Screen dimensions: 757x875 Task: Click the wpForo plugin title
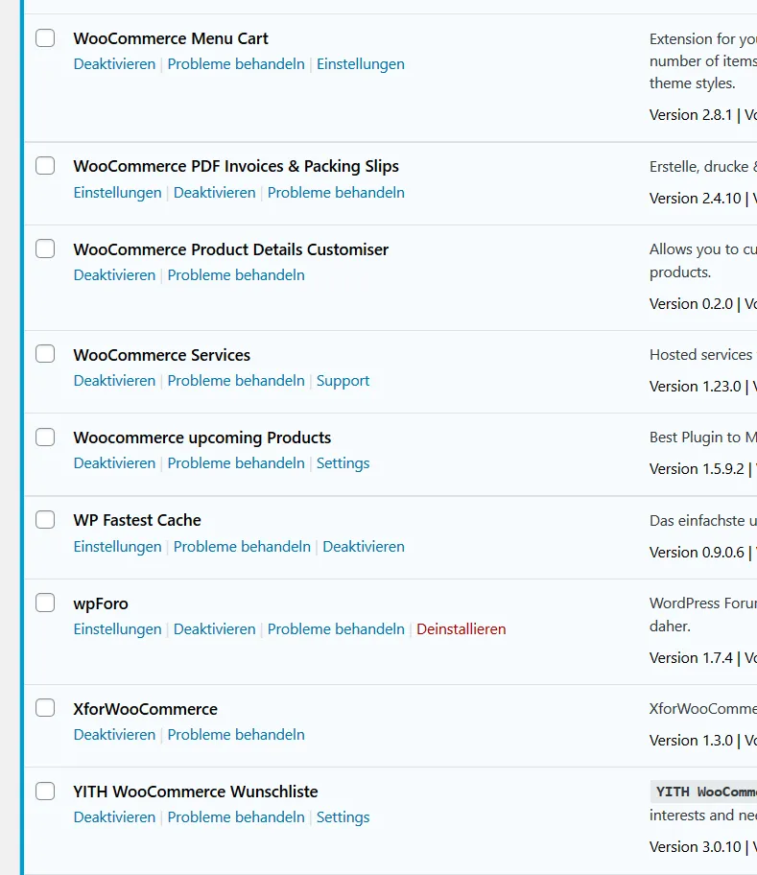[101, 603]
